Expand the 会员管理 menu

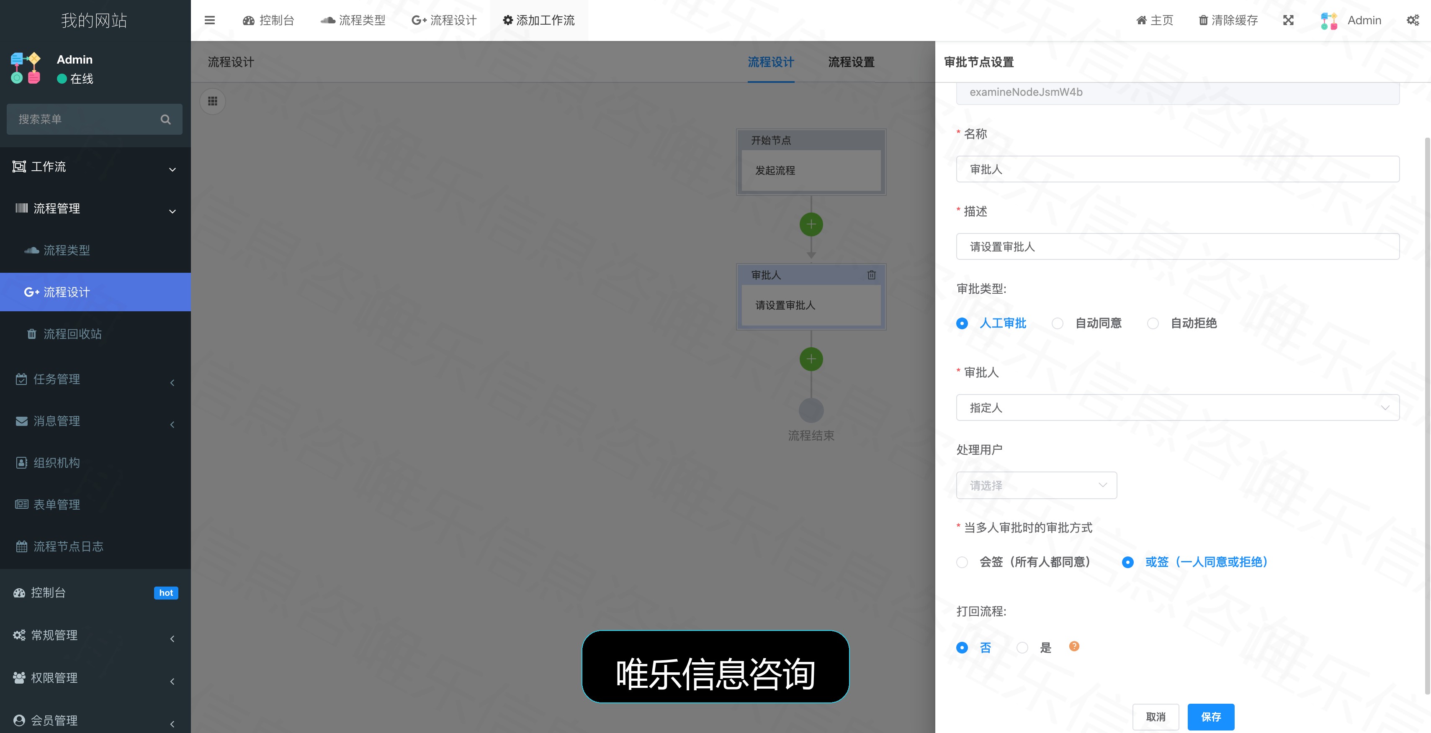tap(95, 720)
